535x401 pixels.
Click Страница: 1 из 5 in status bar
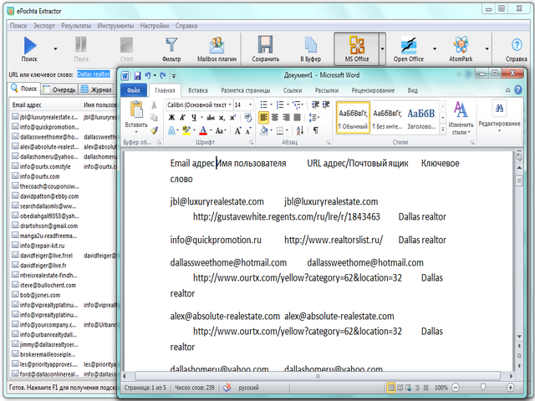[x=145, y=388]
